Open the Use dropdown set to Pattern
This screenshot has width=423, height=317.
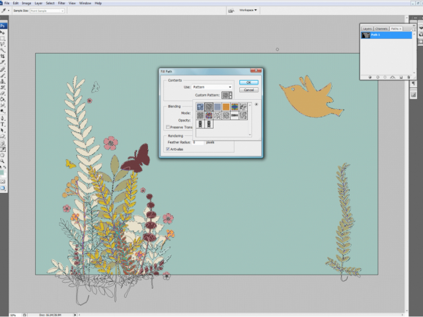coord(211,87)
